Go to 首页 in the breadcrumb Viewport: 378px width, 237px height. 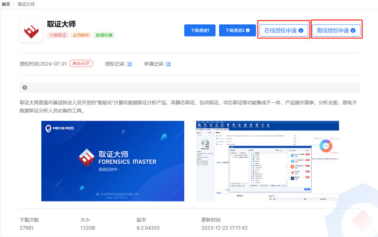click(x=6, y=4)
